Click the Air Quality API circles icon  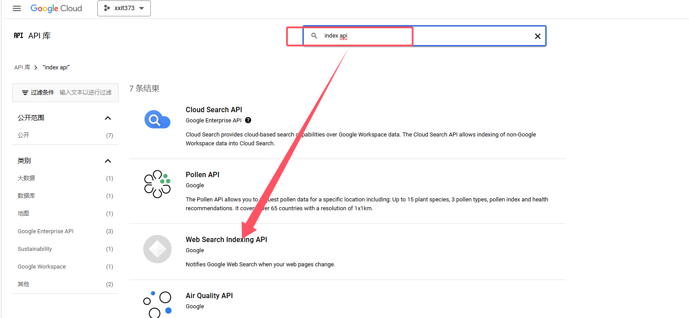157,304
